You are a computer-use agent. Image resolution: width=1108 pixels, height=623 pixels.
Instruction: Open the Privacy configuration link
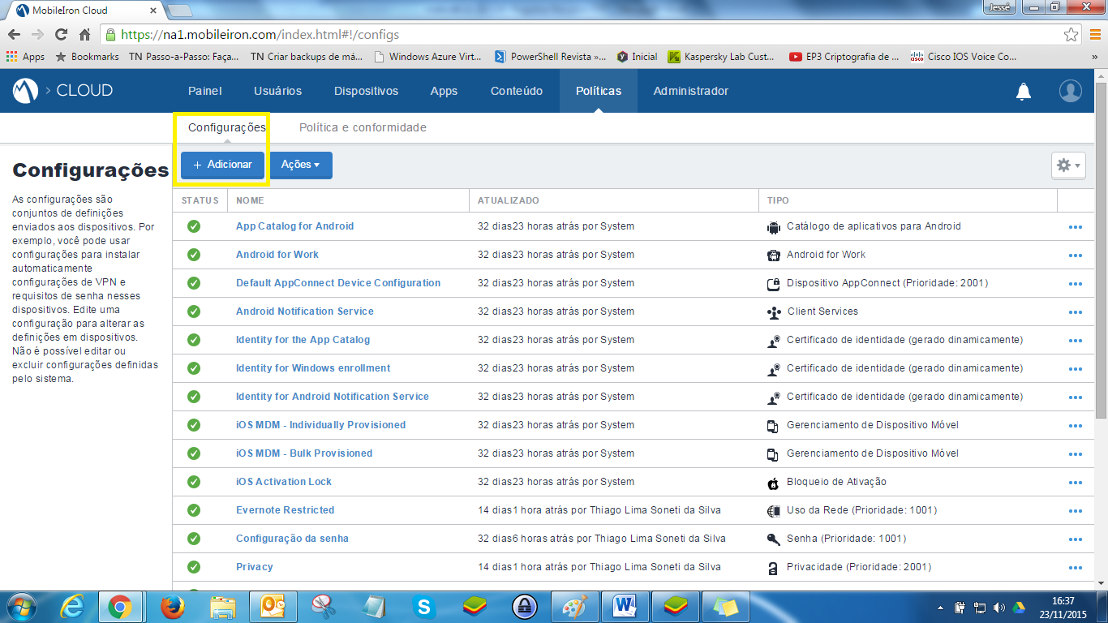[255, 567]
